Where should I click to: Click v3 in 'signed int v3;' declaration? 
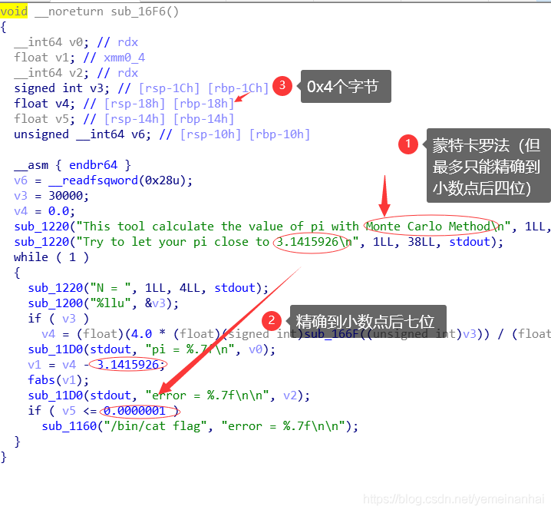tap(97, 88)
